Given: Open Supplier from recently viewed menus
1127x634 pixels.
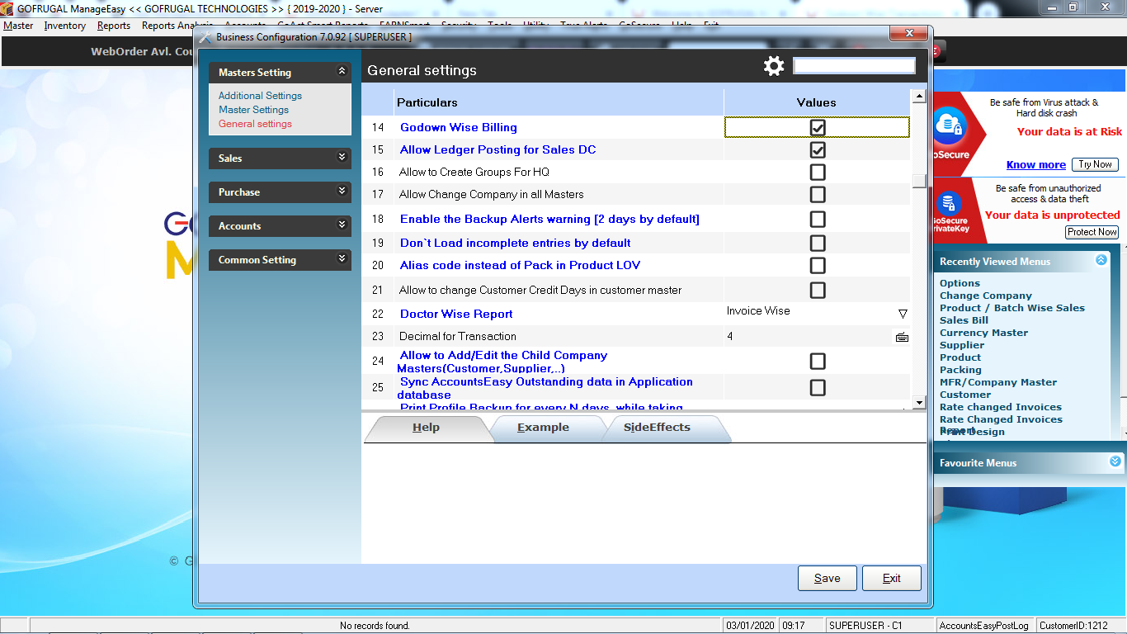Looking at the screenshot, I should point(962,345).
